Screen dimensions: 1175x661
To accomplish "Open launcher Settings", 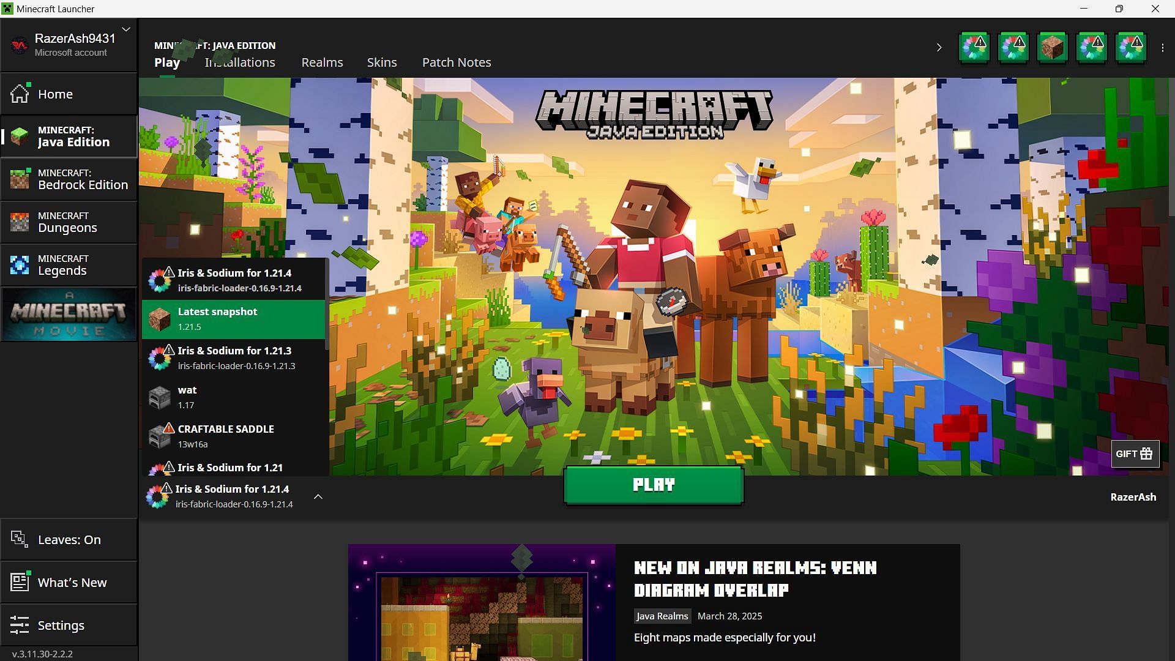I will coord(69,625).
